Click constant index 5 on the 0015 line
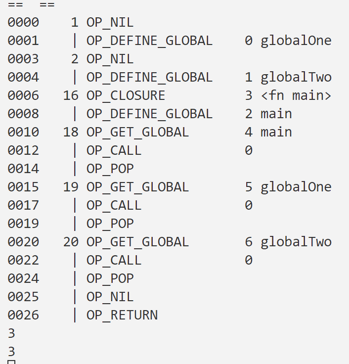 tap(249, 187)
